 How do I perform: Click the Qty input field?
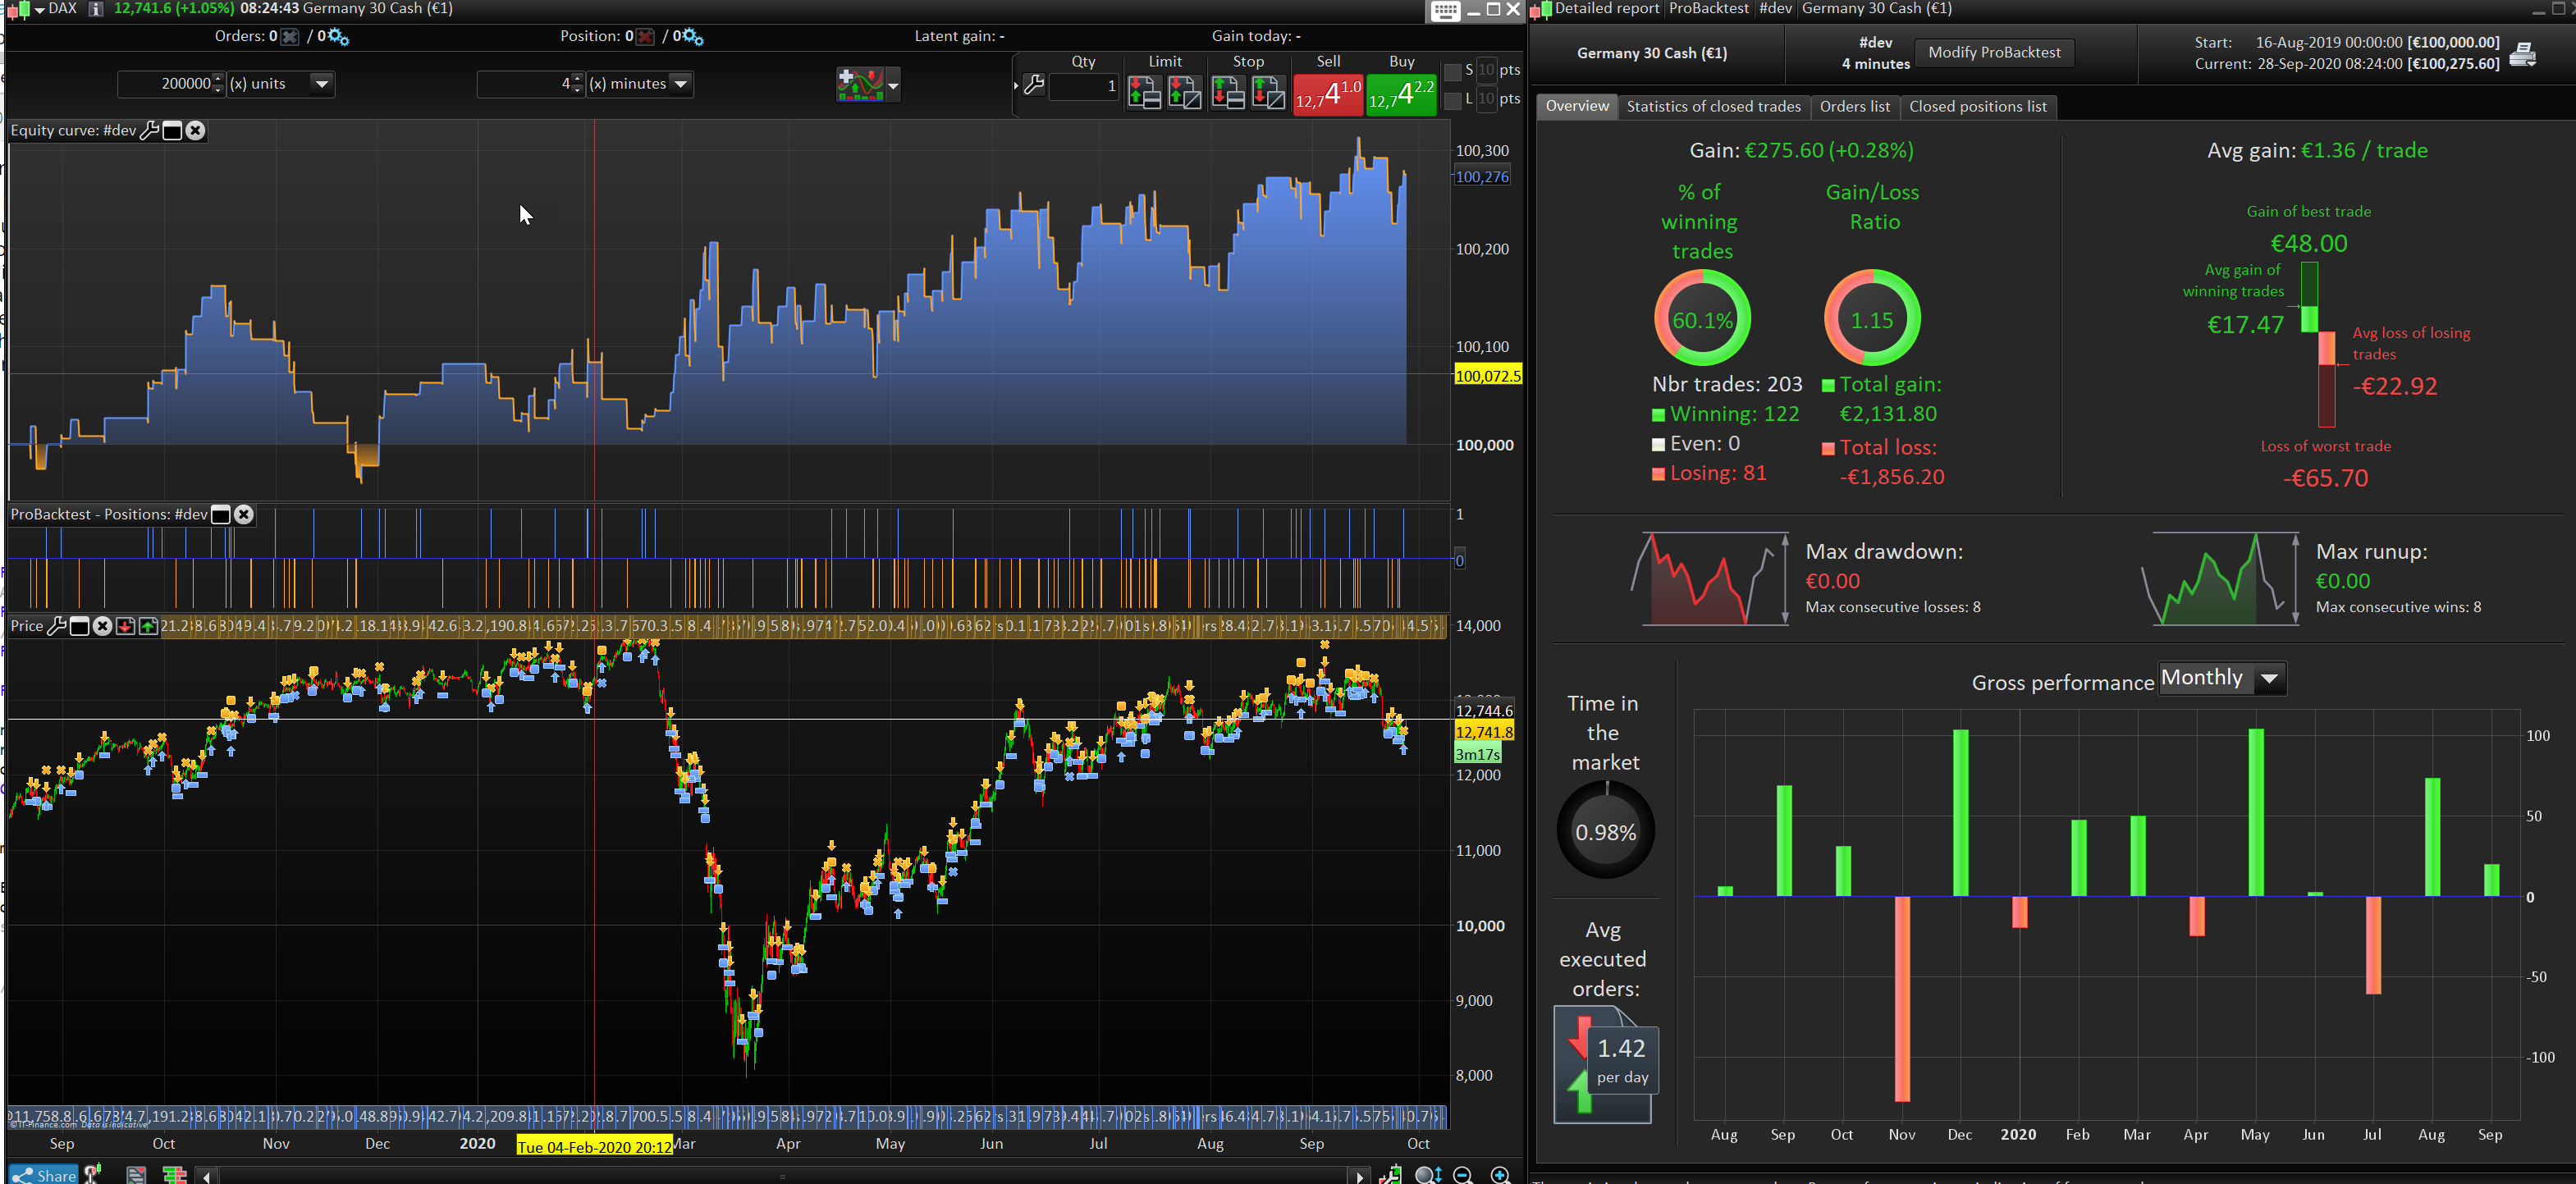click(x=1084, y=86)
